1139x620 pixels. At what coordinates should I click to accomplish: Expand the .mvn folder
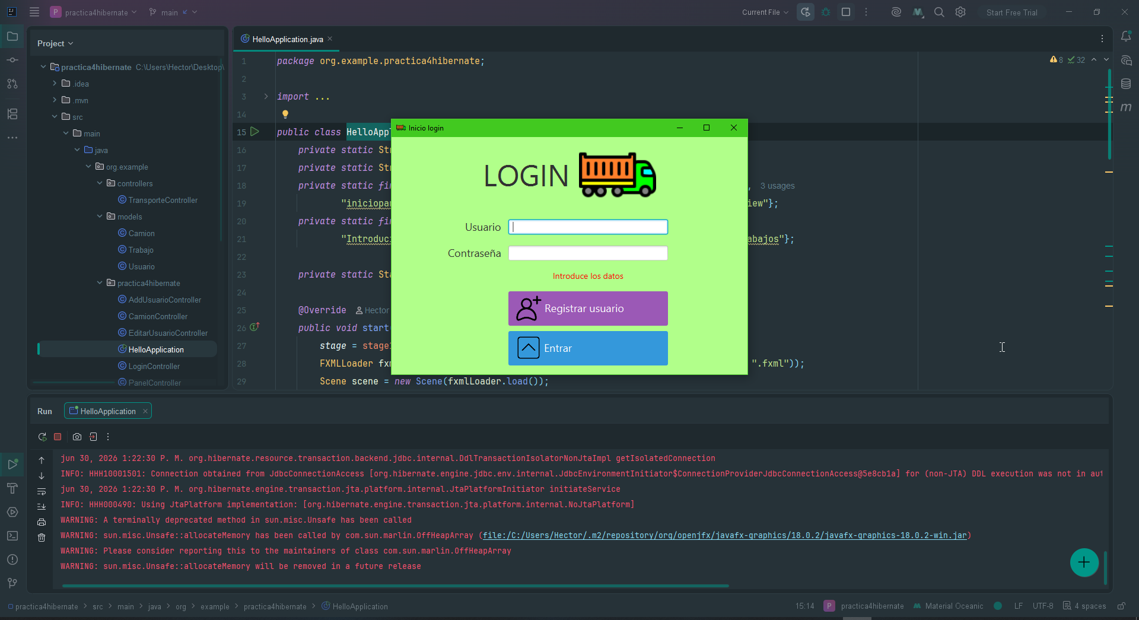click(55, 100)
